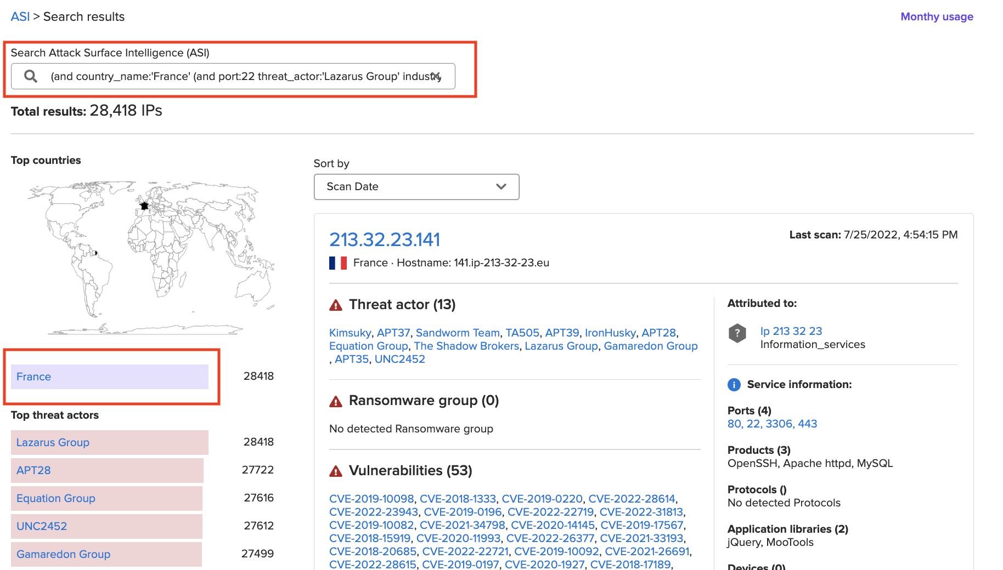Click the search magnifier icon

pyautogui.click(x=31, y=76)
